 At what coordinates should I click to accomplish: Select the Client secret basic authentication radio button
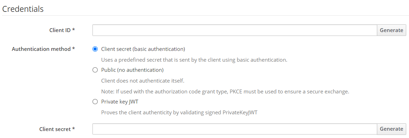pos(95,49)
